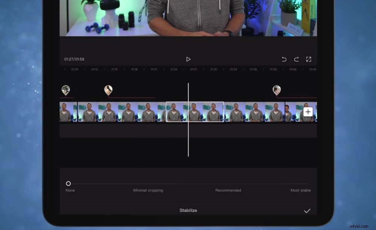Redo the last edit
The height and width of the screenshot is (230, 376).
coord(296,59)
